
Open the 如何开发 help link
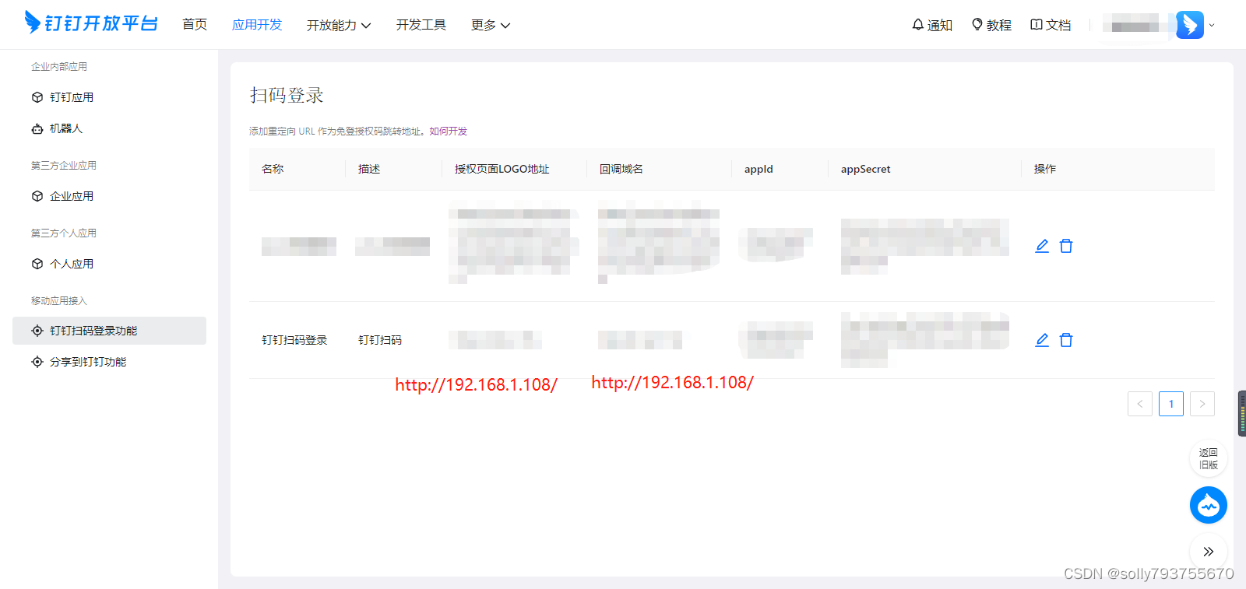coord(449,131)
